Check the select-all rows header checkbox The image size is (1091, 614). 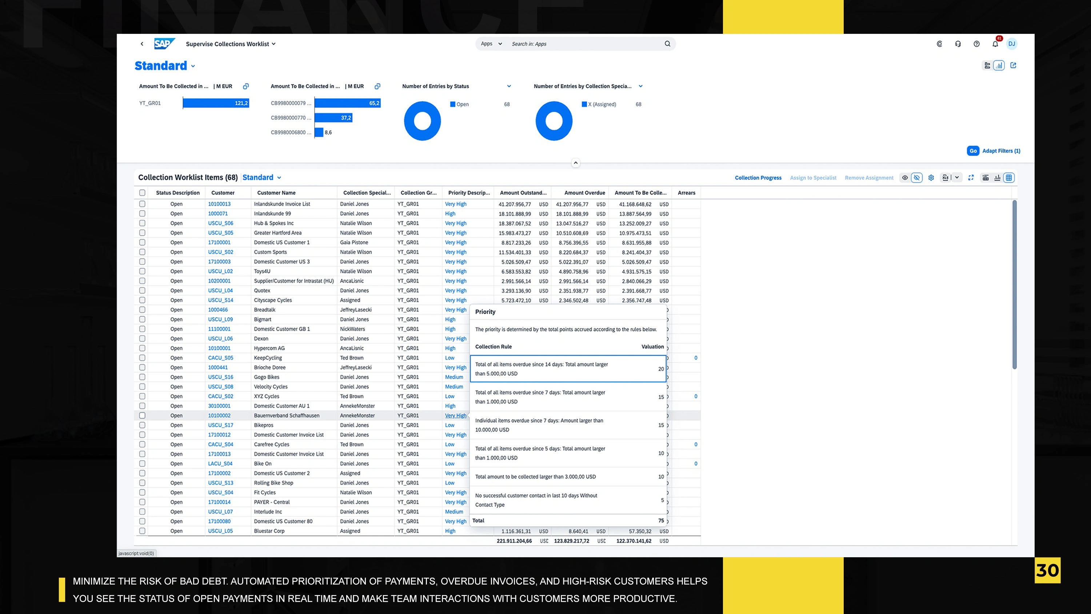pos(142,193)
